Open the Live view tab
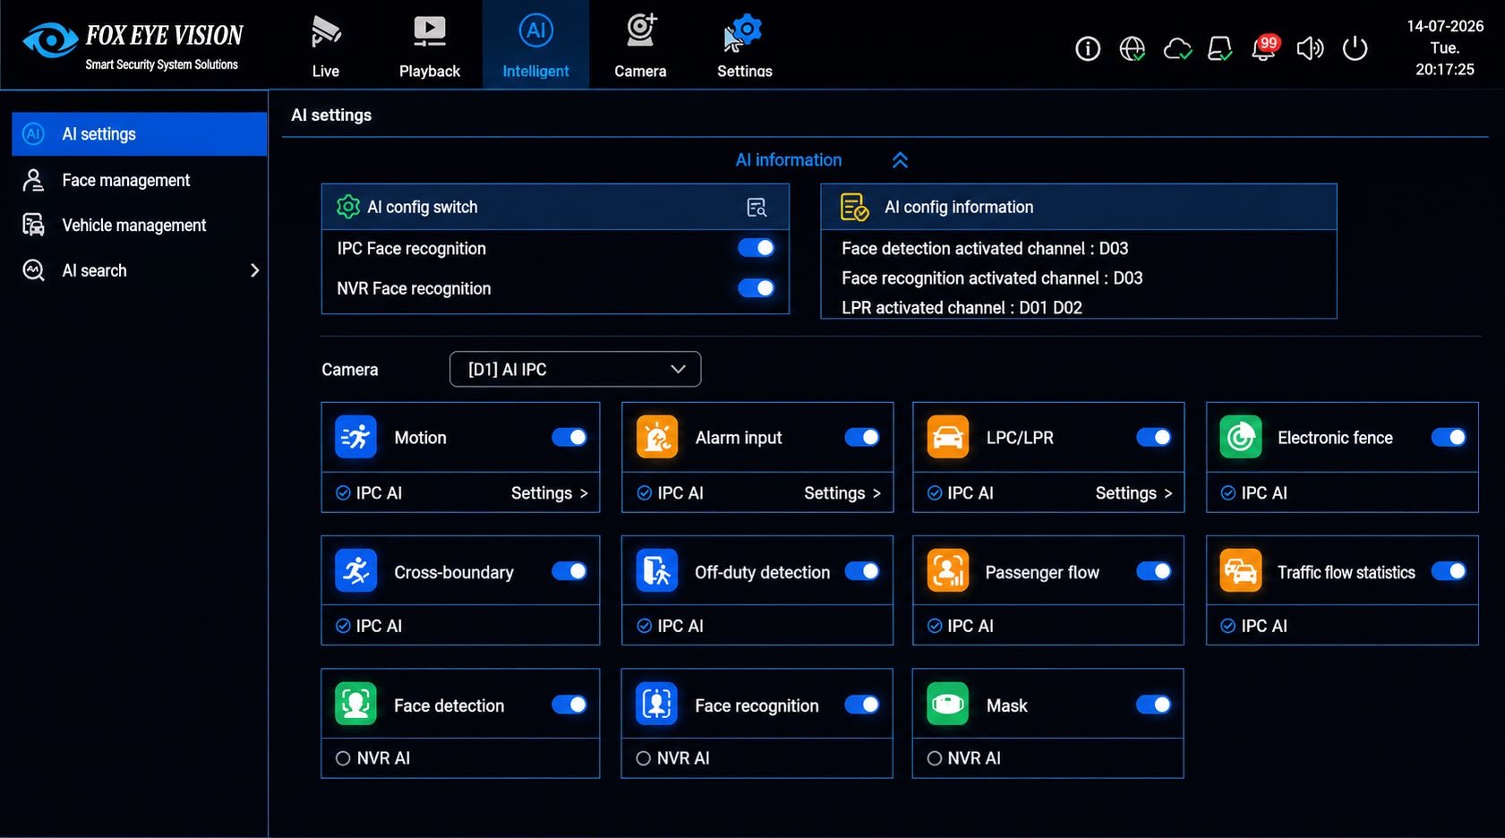The image size is (1505, 838). [x=326, y=45]
